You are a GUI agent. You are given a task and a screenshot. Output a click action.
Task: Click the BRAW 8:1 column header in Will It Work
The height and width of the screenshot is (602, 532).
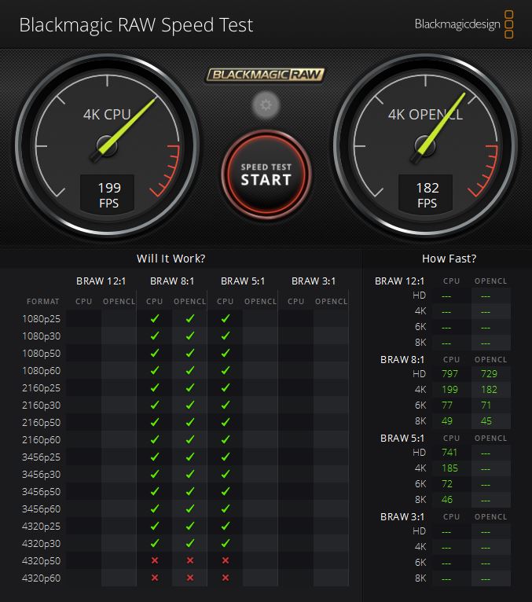[x=172, y=281]
